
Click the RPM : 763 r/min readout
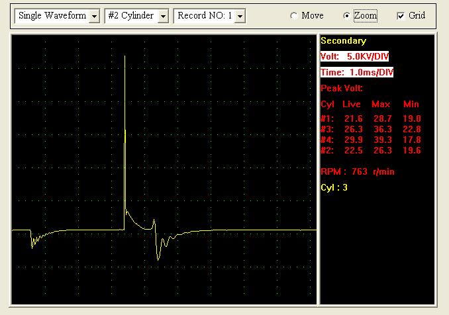pyautogui.click(x=358, y=171)
